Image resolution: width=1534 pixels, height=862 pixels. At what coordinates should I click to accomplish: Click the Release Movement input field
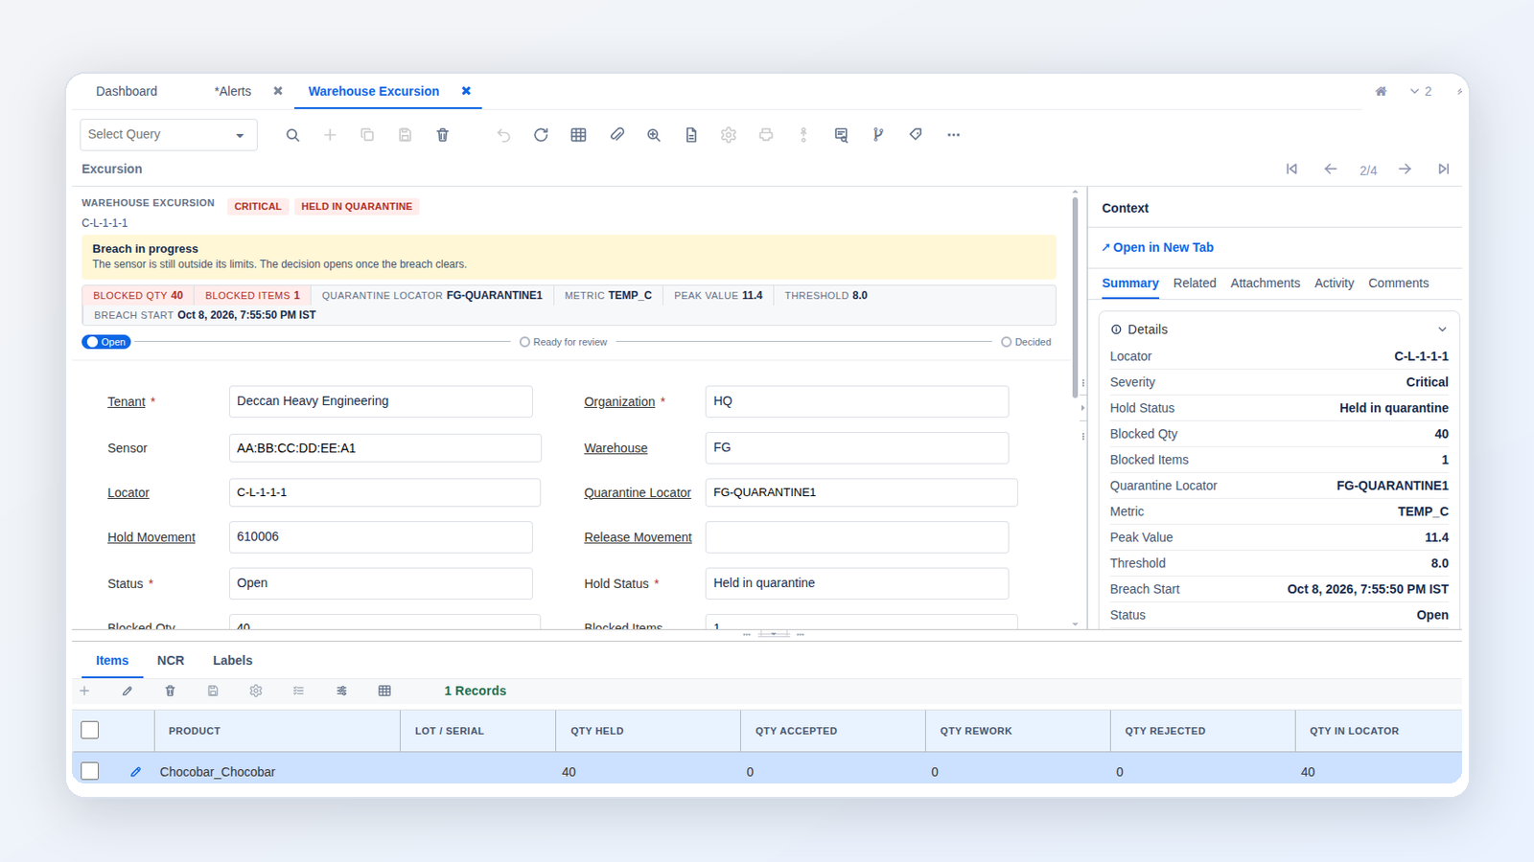[857, 537]
